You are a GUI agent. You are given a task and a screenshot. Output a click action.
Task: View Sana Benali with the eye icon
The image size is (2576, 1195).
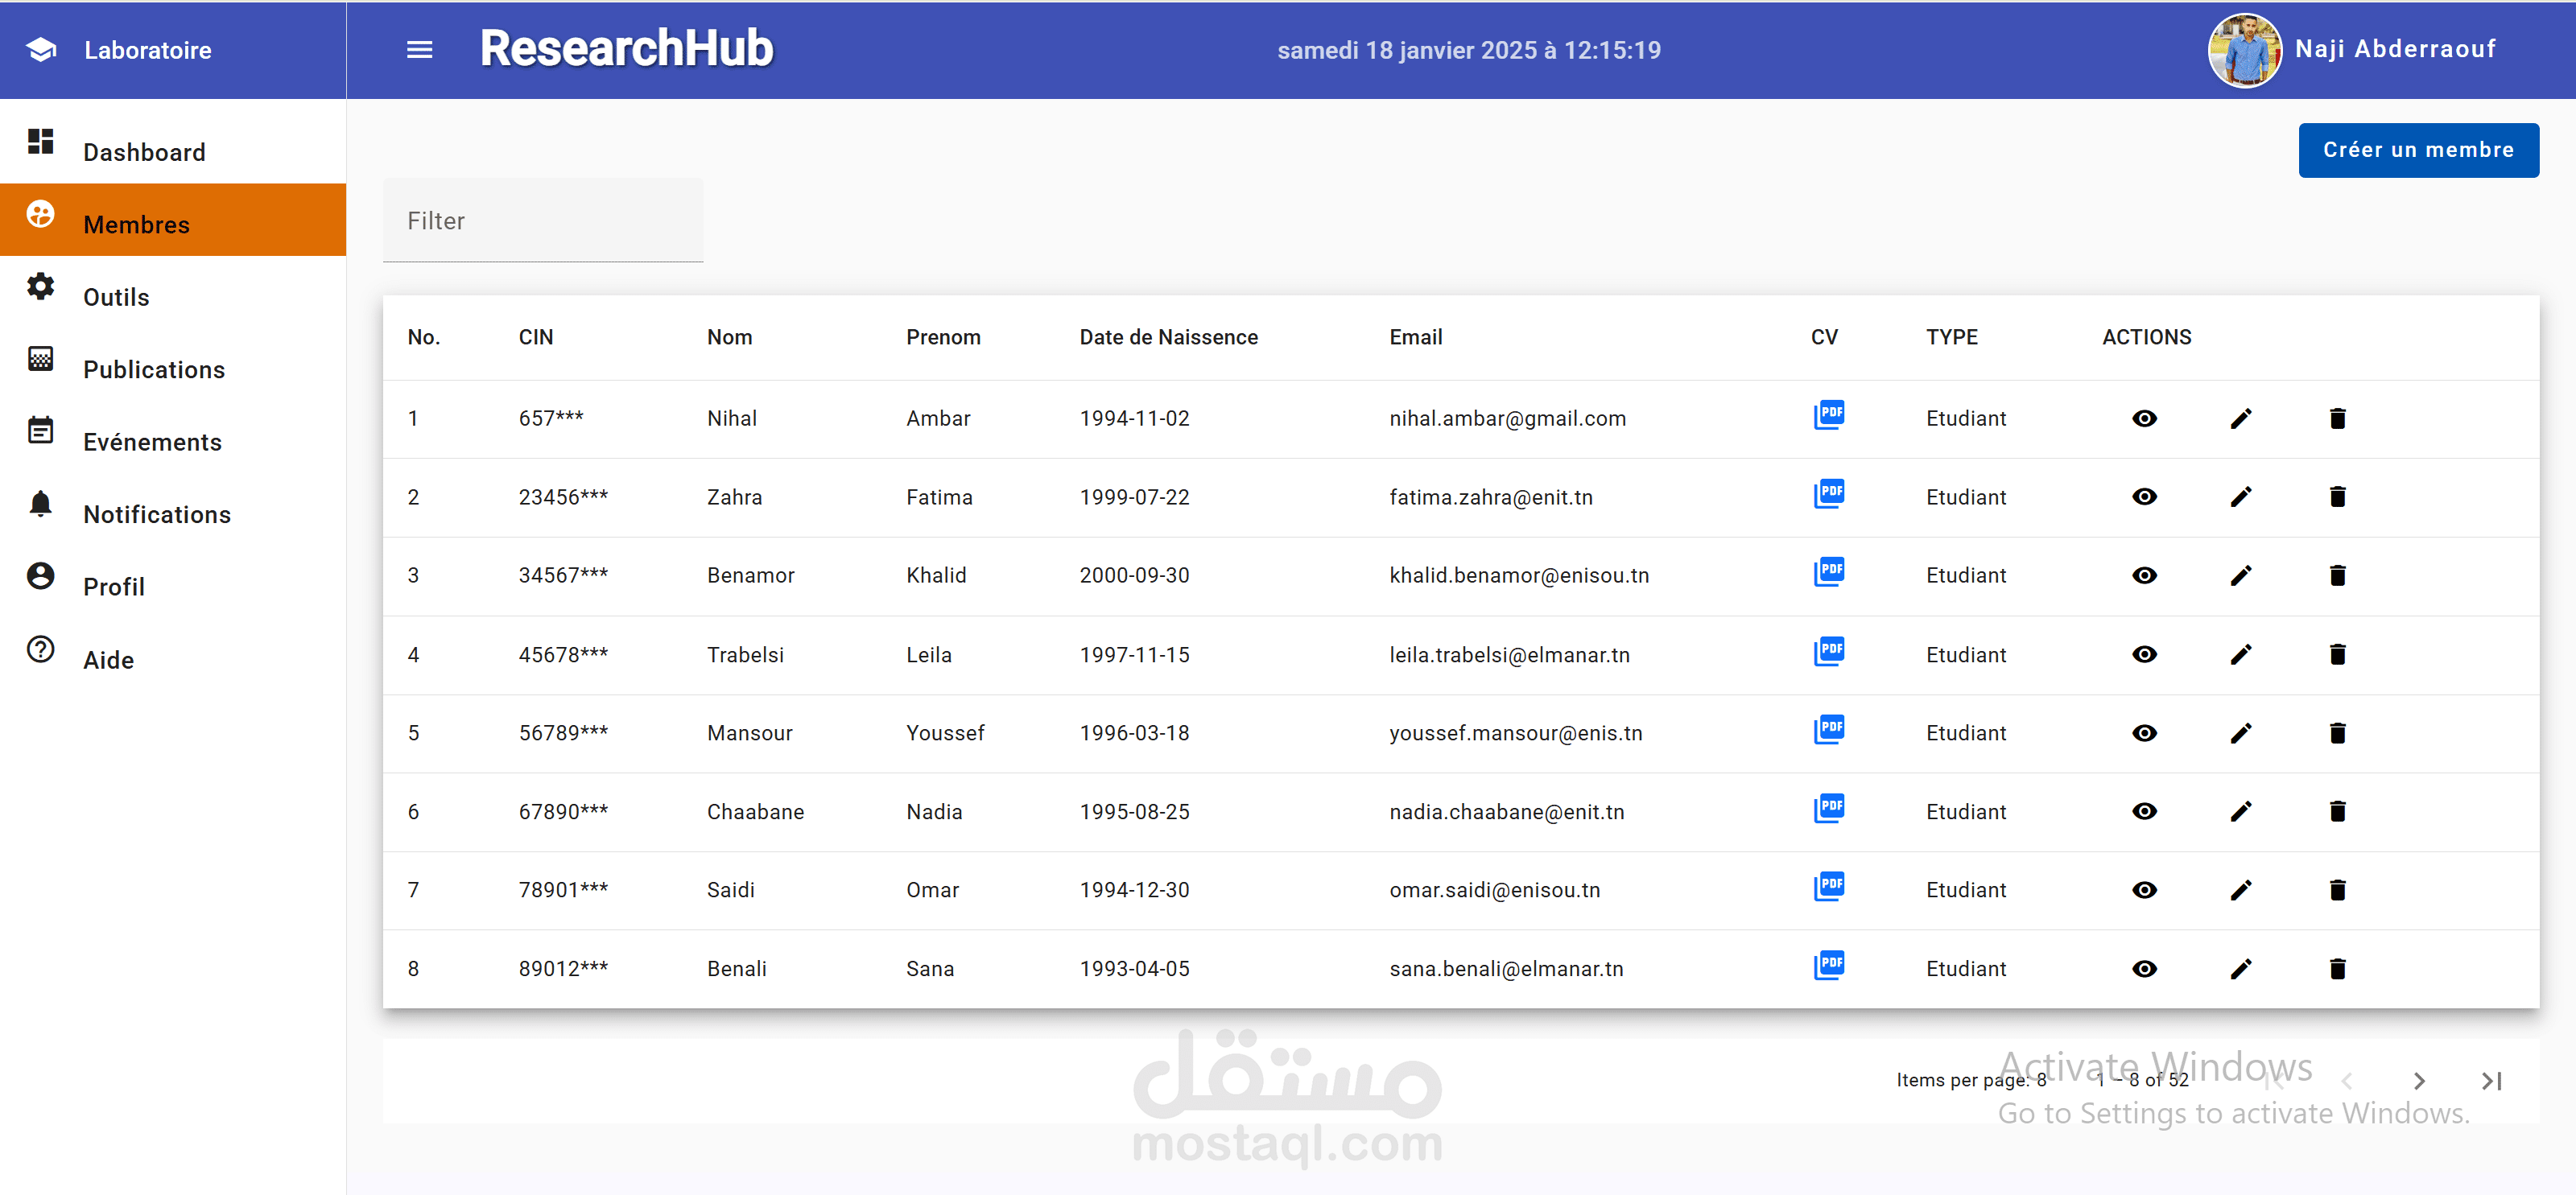pos(2144,969)
